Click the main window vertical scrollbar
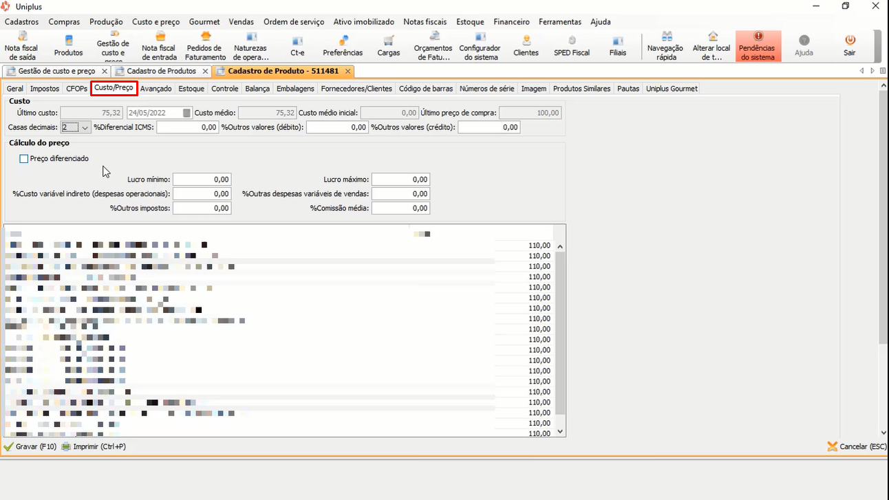The width and height of the screenshot is (889, 500). [883, 217]
